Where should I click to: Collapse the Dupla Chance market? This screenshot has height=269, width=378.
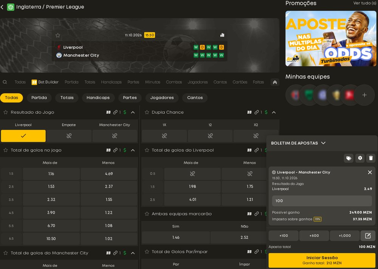pyautogui.click(x=274, y=112)
